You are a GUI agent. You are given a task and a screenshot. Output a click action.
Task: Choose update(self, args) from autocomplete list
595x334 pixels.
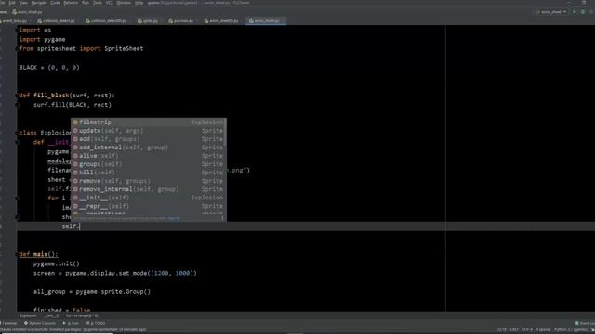pyautogui.click(x=148, y=130)
